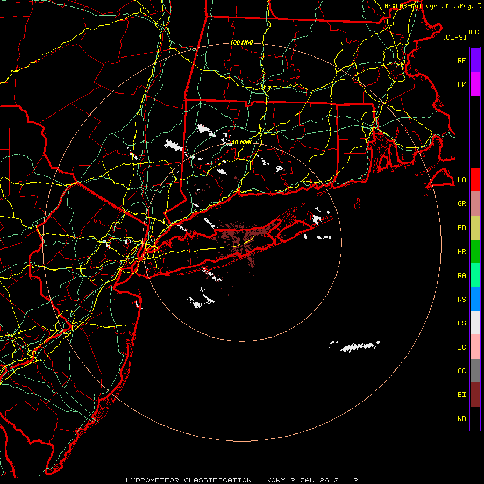Click the NEXLAB College of DuPage credit
The height and width of the screenshot is (484, 484).
(x=433, y=6)
